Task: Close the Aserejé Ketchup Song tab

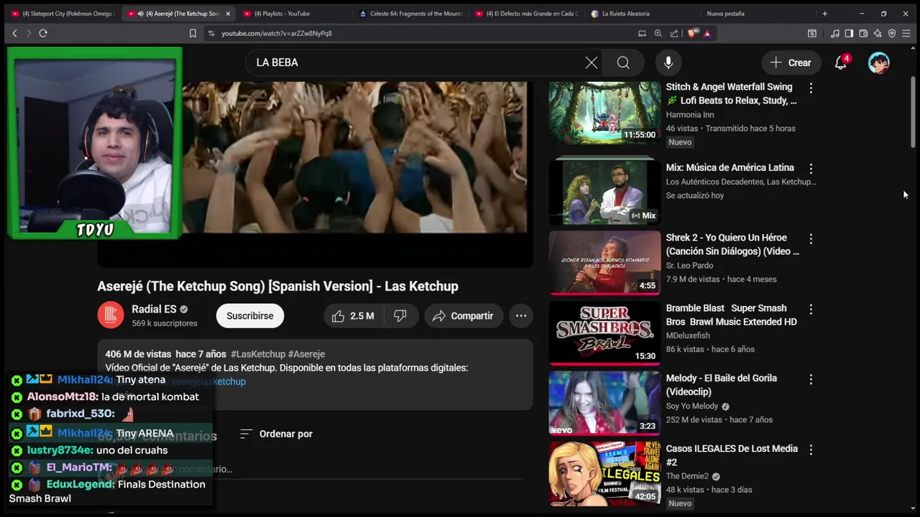Action: [228, 14]
